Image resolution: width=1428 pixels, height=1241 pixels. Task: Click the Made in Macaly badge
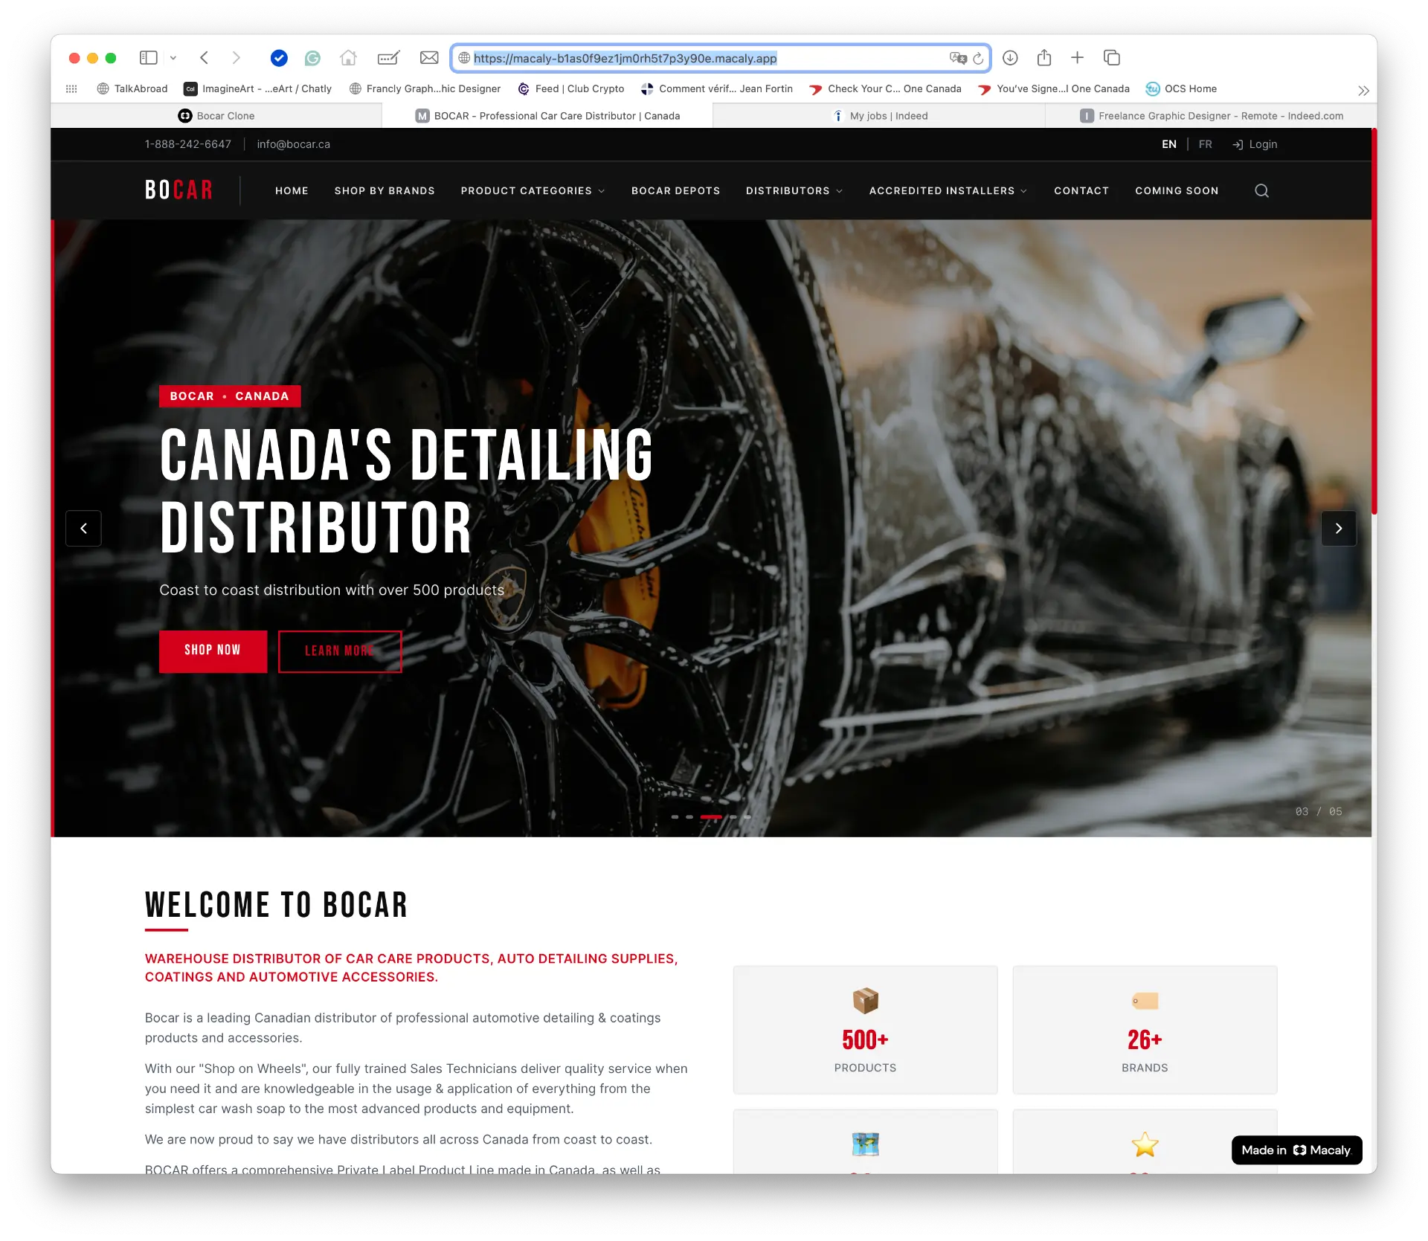[1296, 1150]
